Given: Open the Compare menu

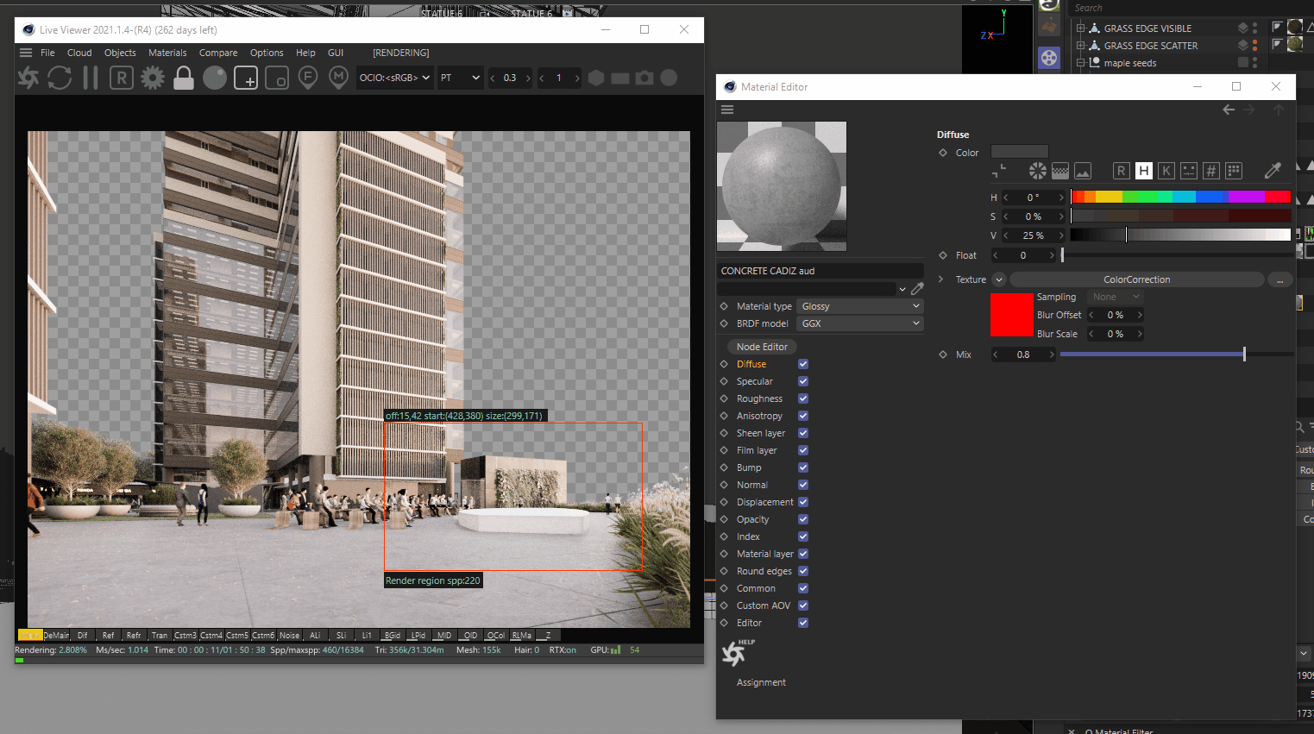Looking at the screenshot, I should [218, 53].
